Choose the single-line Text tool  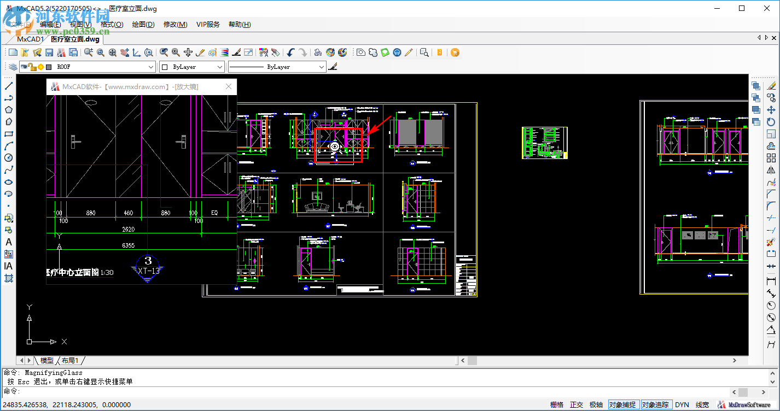click(x=9, y=242)
